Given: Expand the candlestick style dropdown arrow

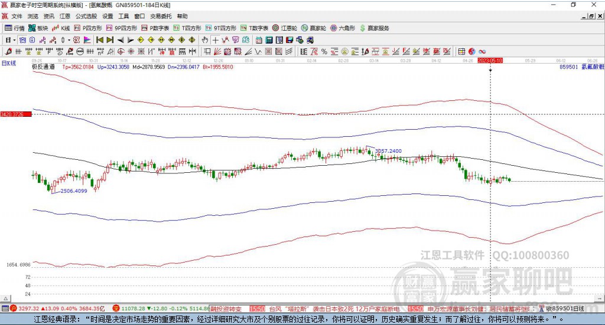Looking at the screenshot, I should coord(69,40).
